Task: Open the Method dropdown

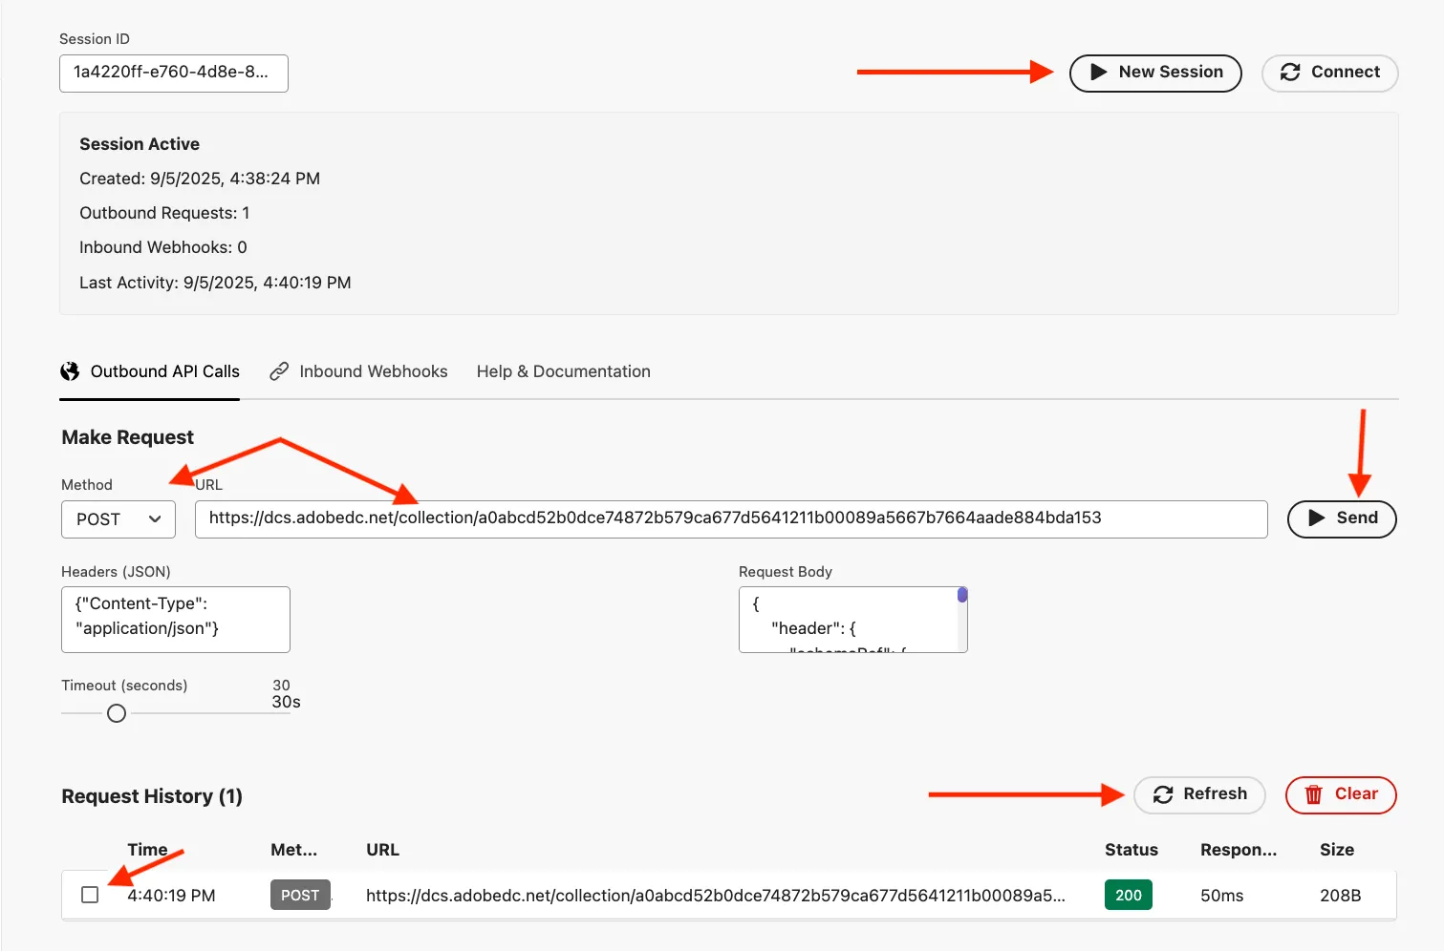Action: [x=119, y=519]
